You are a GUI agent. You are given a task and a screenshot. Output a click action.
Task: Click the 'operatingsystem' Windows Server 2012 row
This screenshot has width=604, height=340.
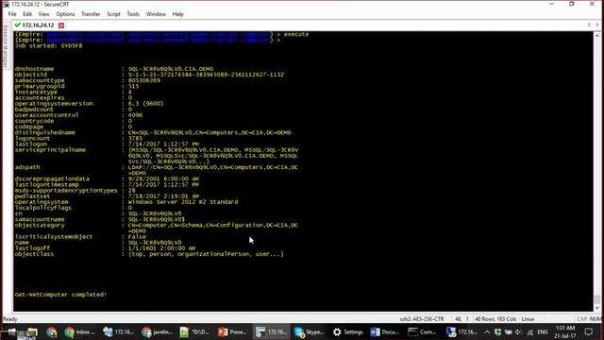126,202
